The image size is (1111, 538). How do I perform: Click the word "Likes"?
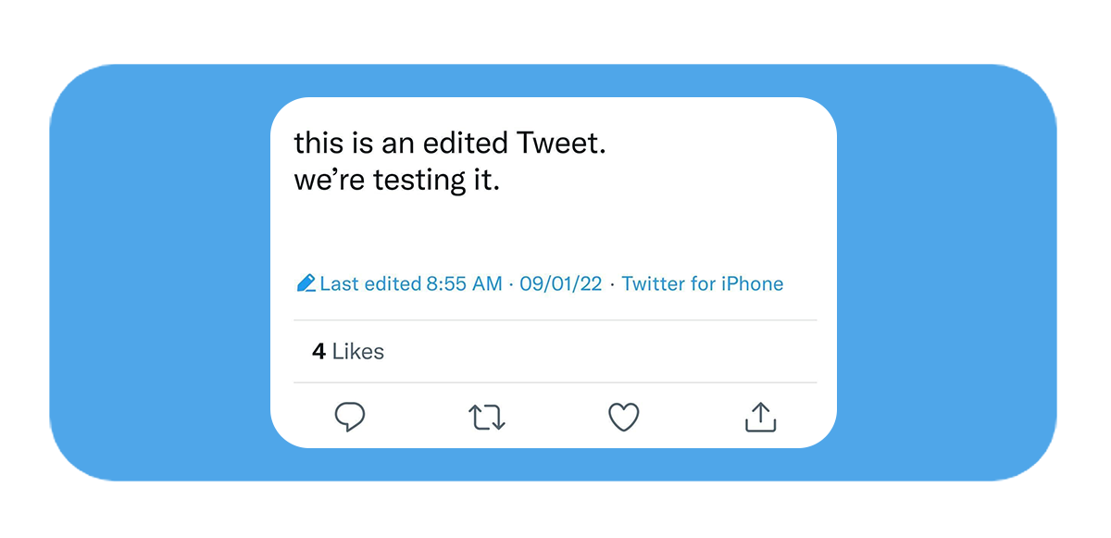click(x=358, y=352)
